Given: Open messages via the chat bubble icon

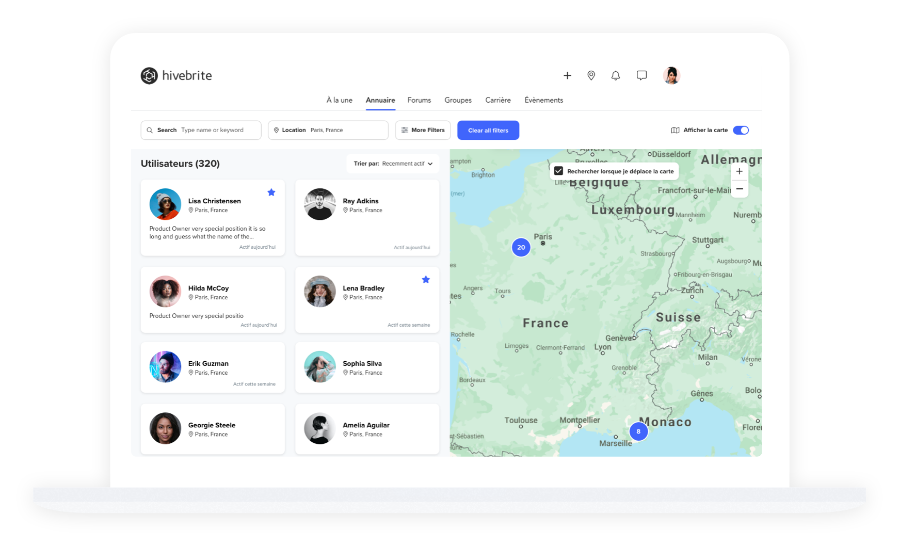Looking at the screenshot, I should pos(641,75).
